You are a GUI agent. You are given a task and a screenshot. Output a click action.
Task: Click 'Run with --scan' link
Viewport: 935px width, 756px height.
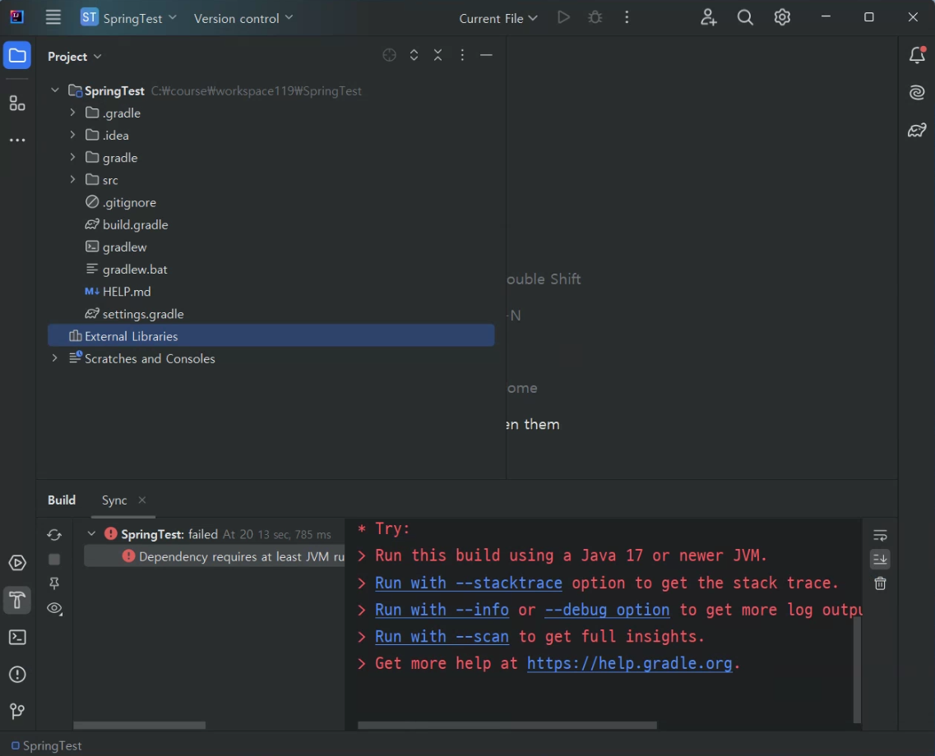[x=442, y=636]
